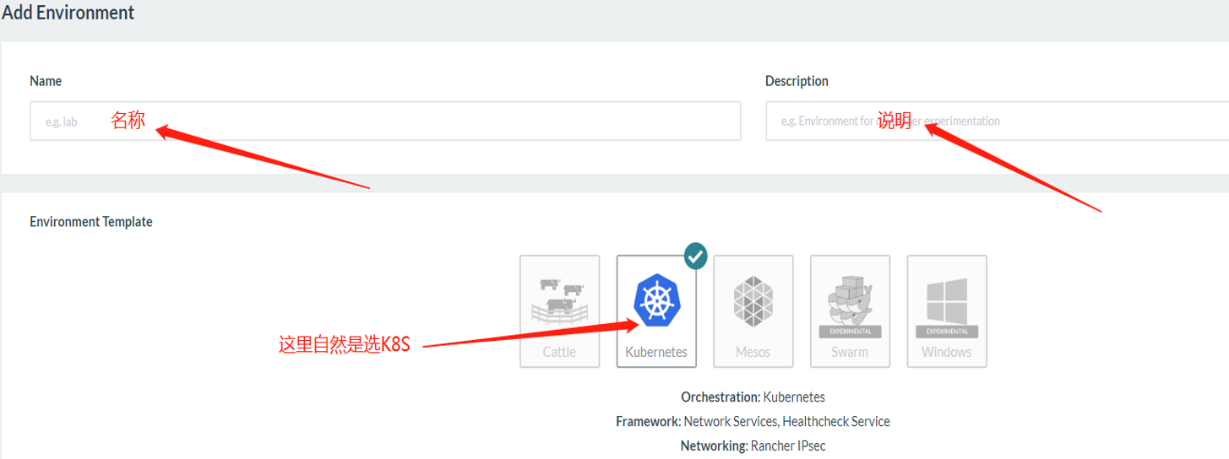
Task: Click the Name input field
Action: [385, 121]
